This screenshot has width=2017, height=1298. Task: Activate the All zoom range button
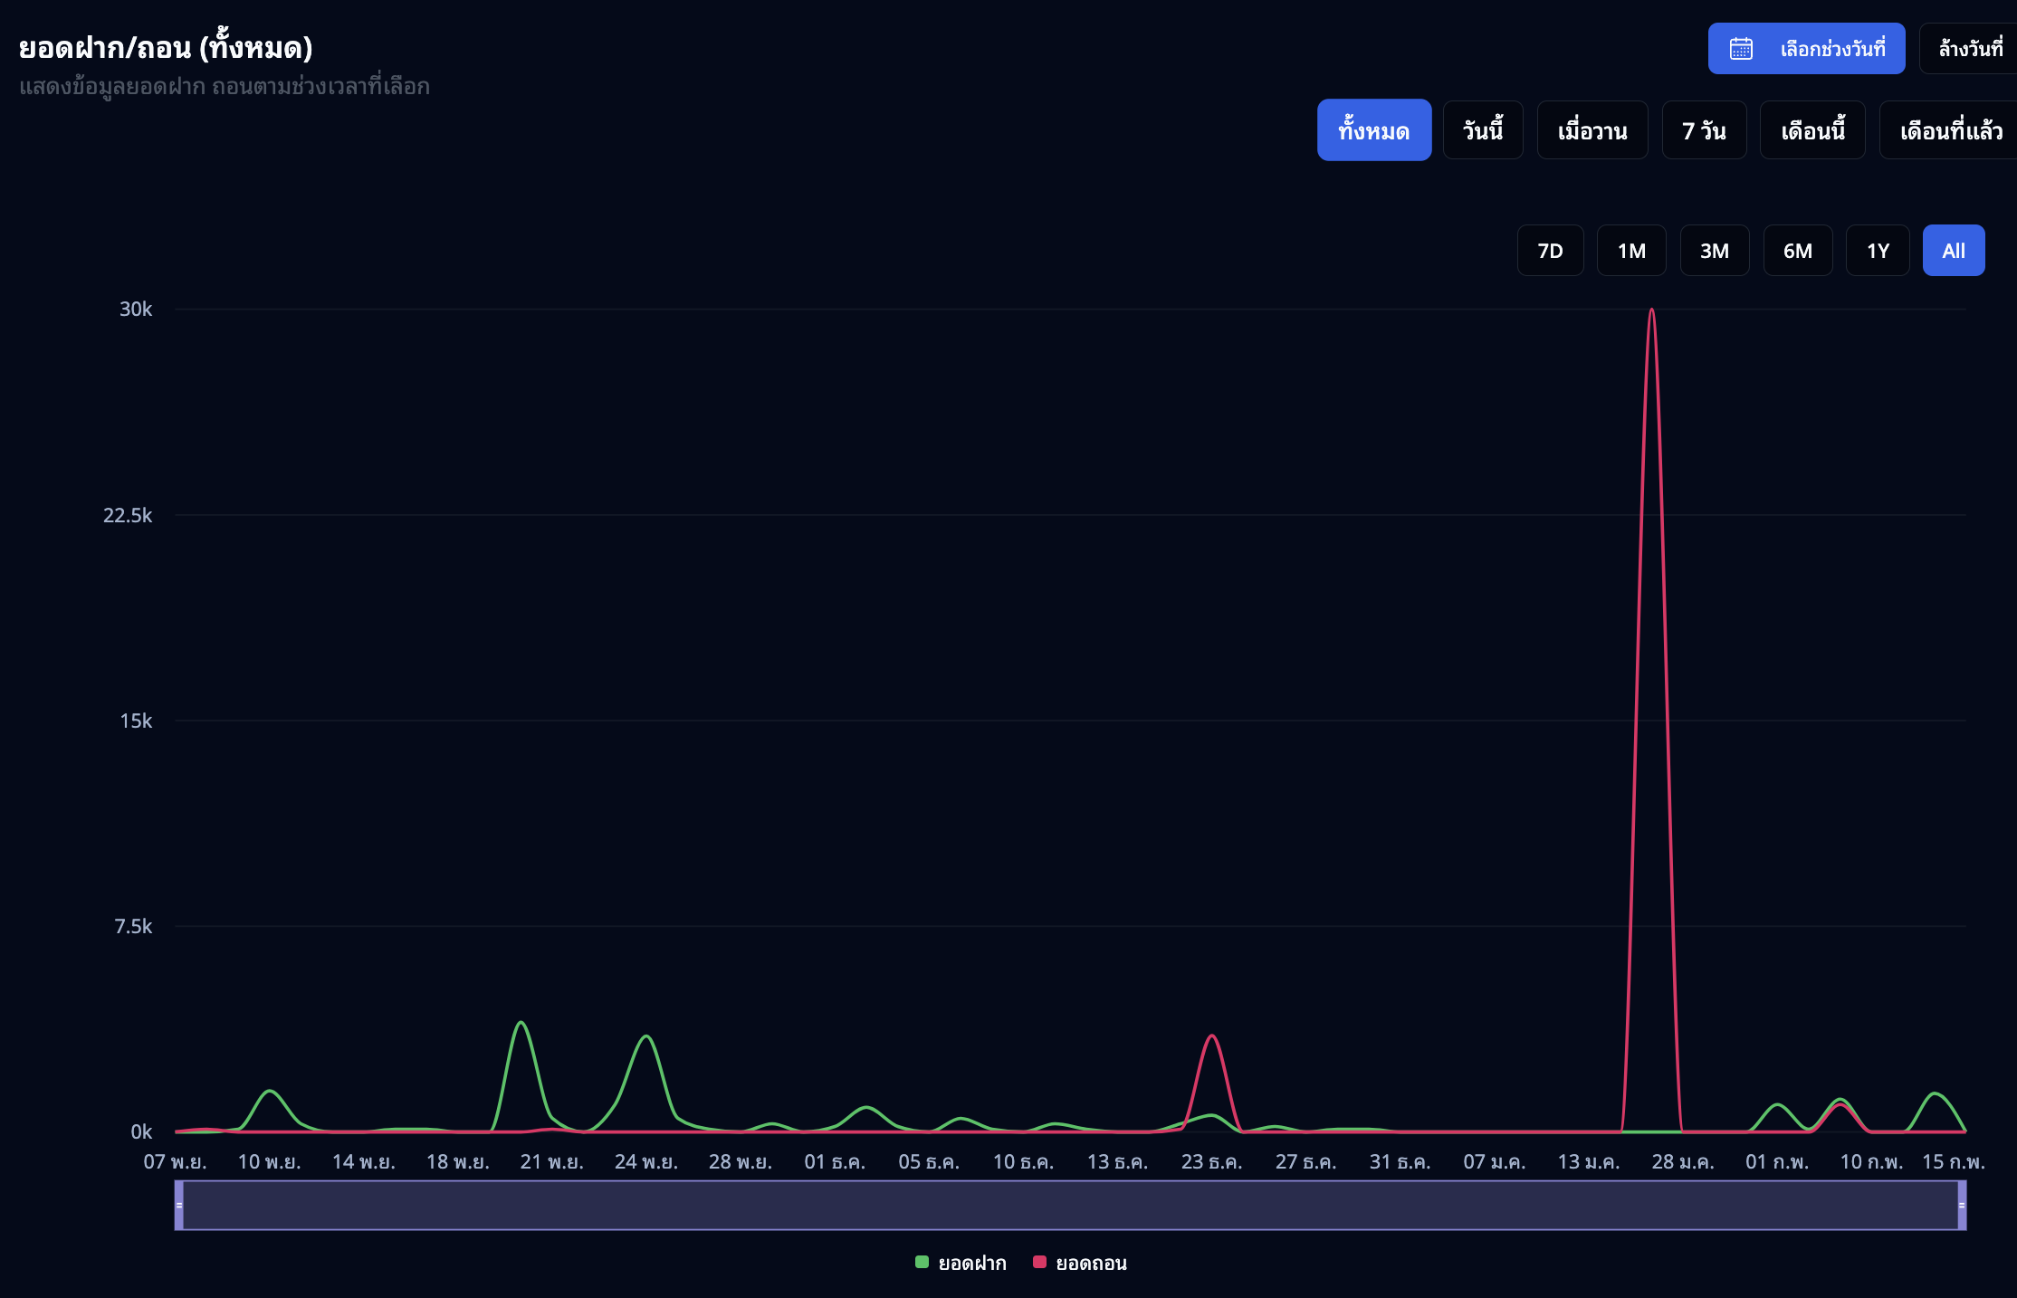click(1953, 251)
